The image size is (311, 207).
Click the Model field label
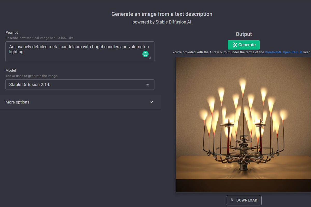[x=11, y=70]
